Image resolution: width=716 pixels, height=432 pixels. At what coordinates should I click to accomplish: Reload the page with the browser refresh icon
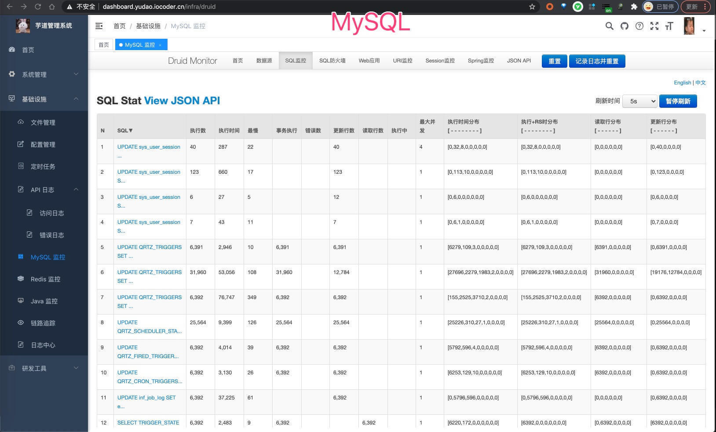pyautogui.click(x=38, y=7)
